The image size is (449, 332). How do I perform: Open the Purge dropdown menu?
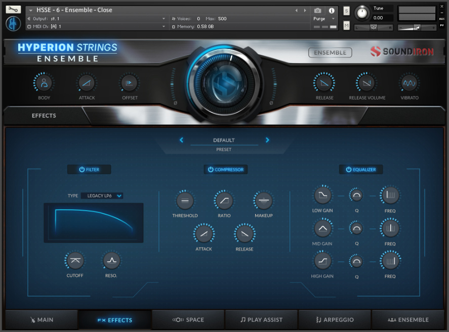coord(324,19)
